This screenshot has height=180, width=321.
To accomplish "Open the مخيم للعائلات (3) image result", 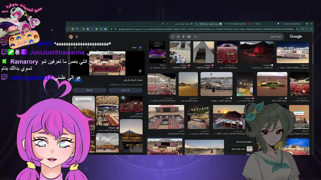I will point(162,84).
